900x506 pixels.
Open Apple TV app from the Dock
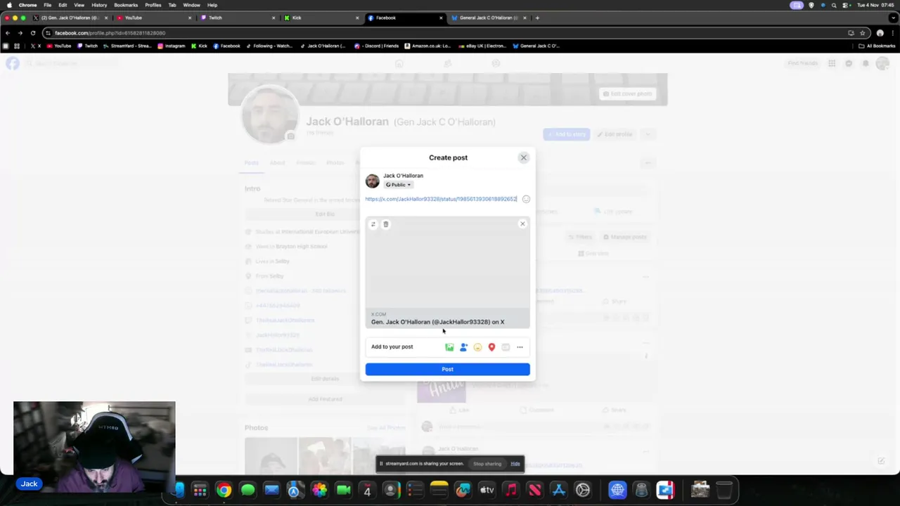tap(487, 490)
